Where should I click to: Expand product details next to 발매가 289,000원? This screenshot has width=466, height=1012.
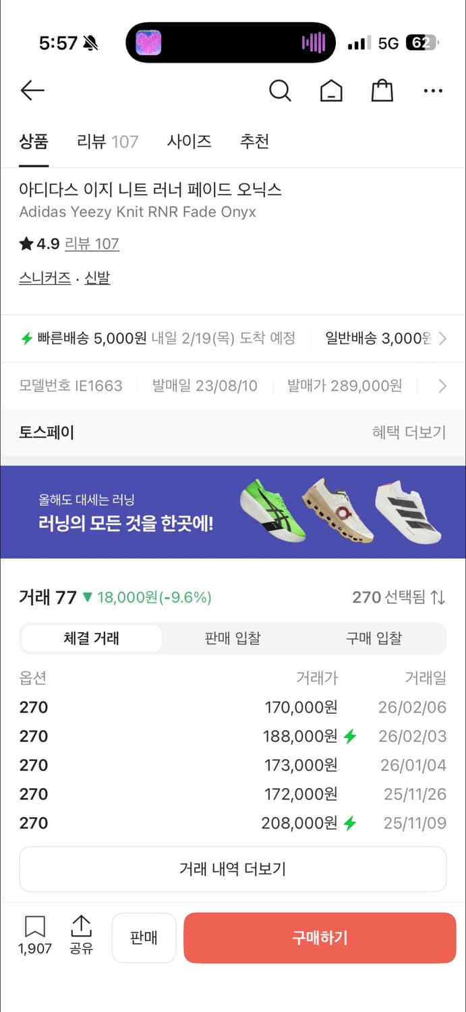click(x=443, y=385)
